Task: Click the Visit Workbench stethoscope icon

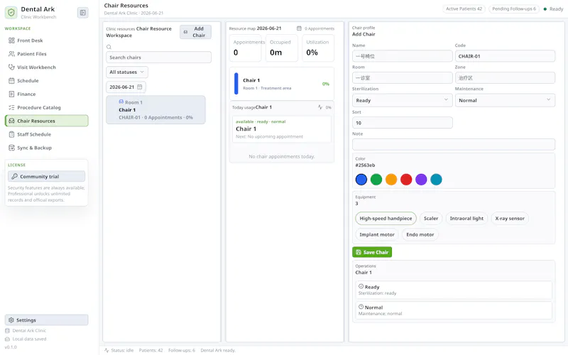Action: [11, 67]
